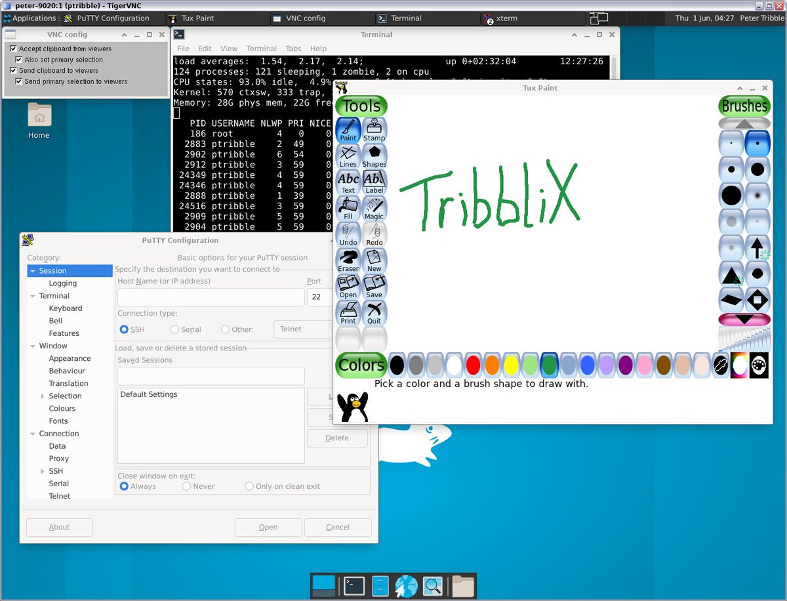The image size is (787, 601).
Task: Open the Terminal's Edit menu
Action: point(205,48)
